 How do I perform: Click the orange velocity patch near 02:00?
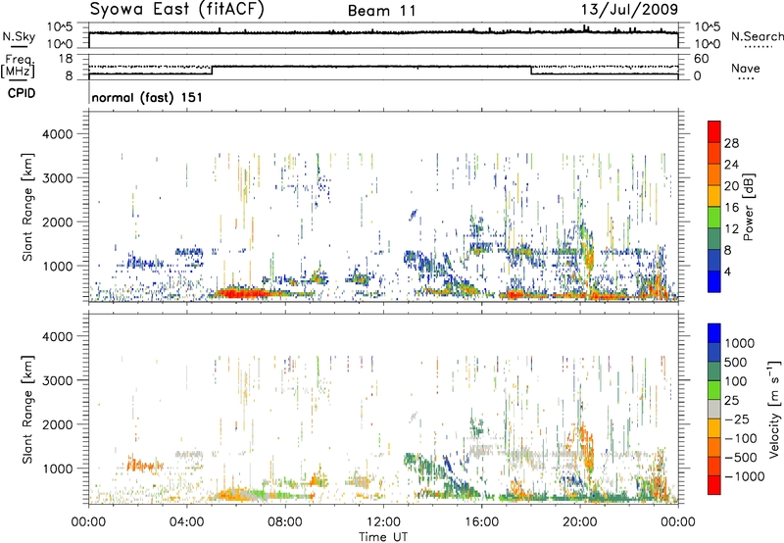(144, 465)
